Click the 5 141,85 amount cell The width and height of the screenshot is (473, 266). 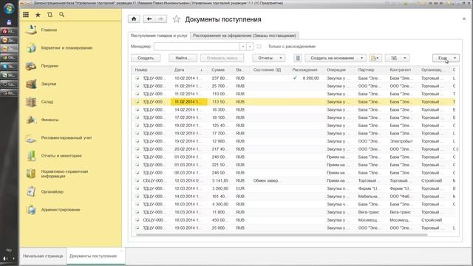220,180
